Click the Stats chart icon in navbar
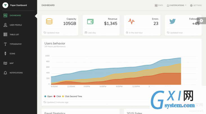The image size is (206, 114). click(x=156, y=5)
